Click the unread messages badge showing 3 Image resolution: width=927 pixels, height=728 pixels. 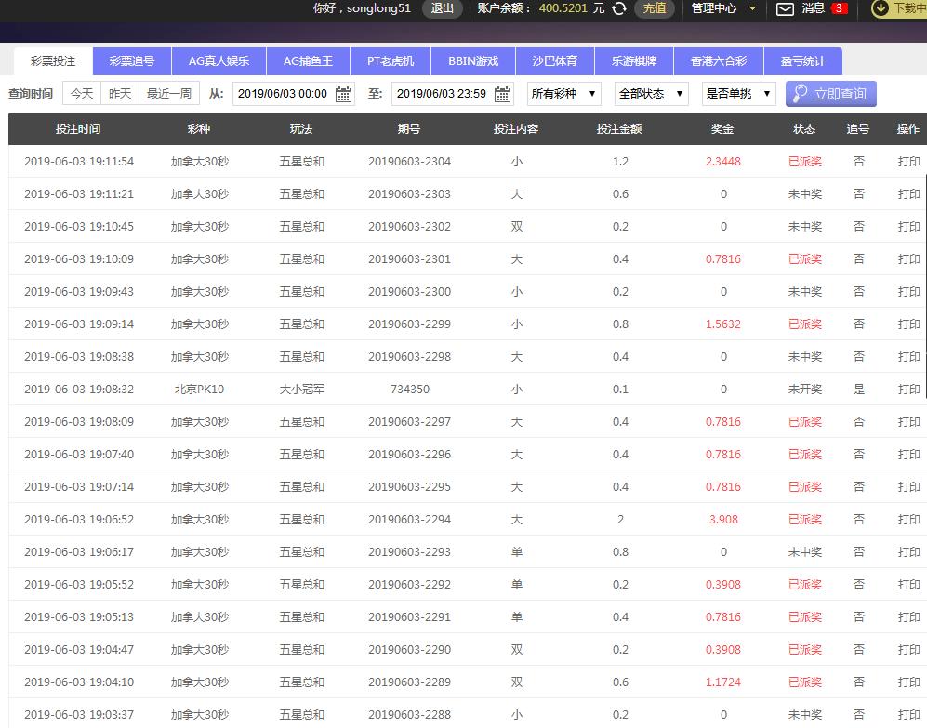[x=839, y=8]
